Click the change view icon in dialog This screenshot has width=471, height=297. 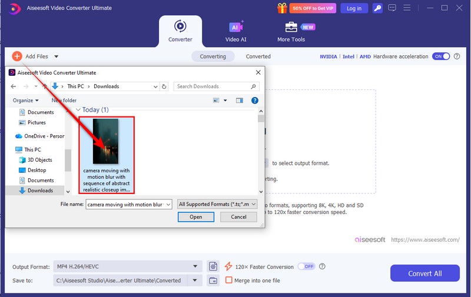(x=216, y=101)
